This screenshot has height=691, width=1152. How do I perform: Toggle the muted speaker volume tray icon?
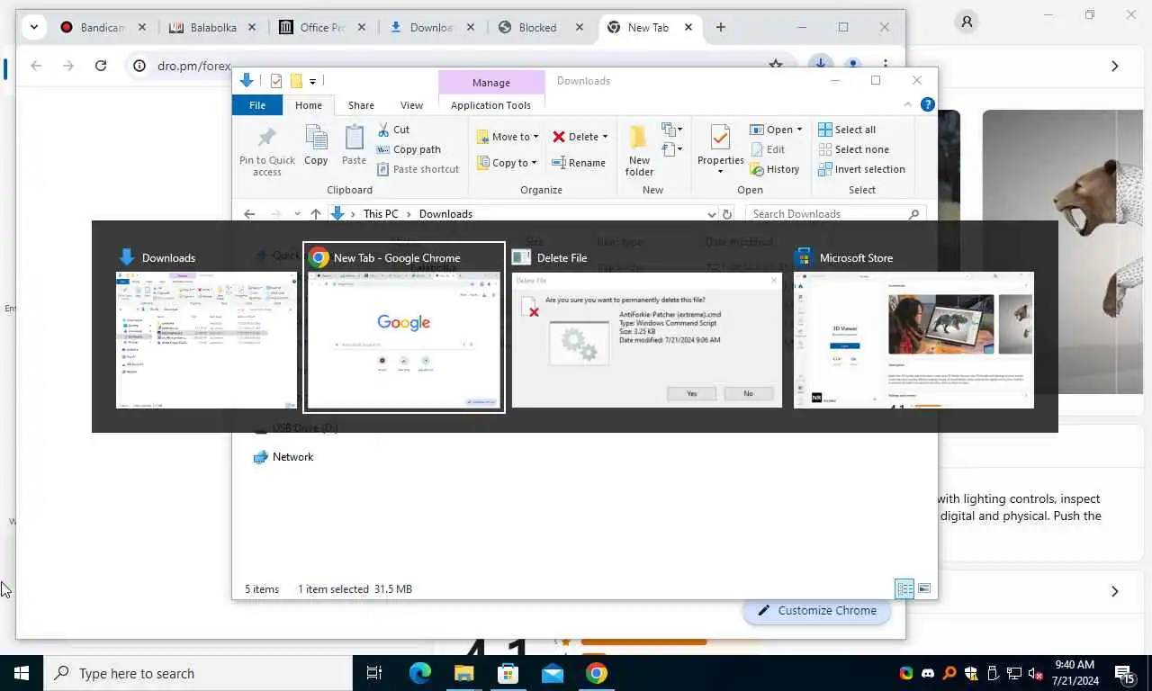click(x=1036, y=673)
